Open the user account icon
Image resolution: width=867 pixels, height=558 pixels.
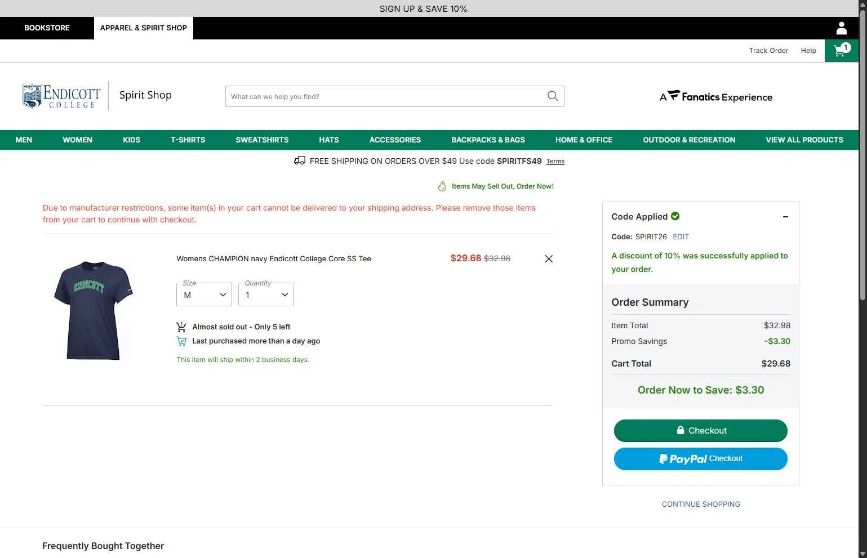(842, 28)
